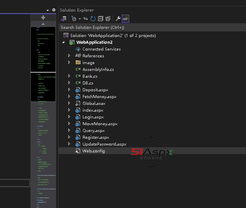Open the editor tab list dropdown arrow
The image size is (246, 208).
coord(48,11)
